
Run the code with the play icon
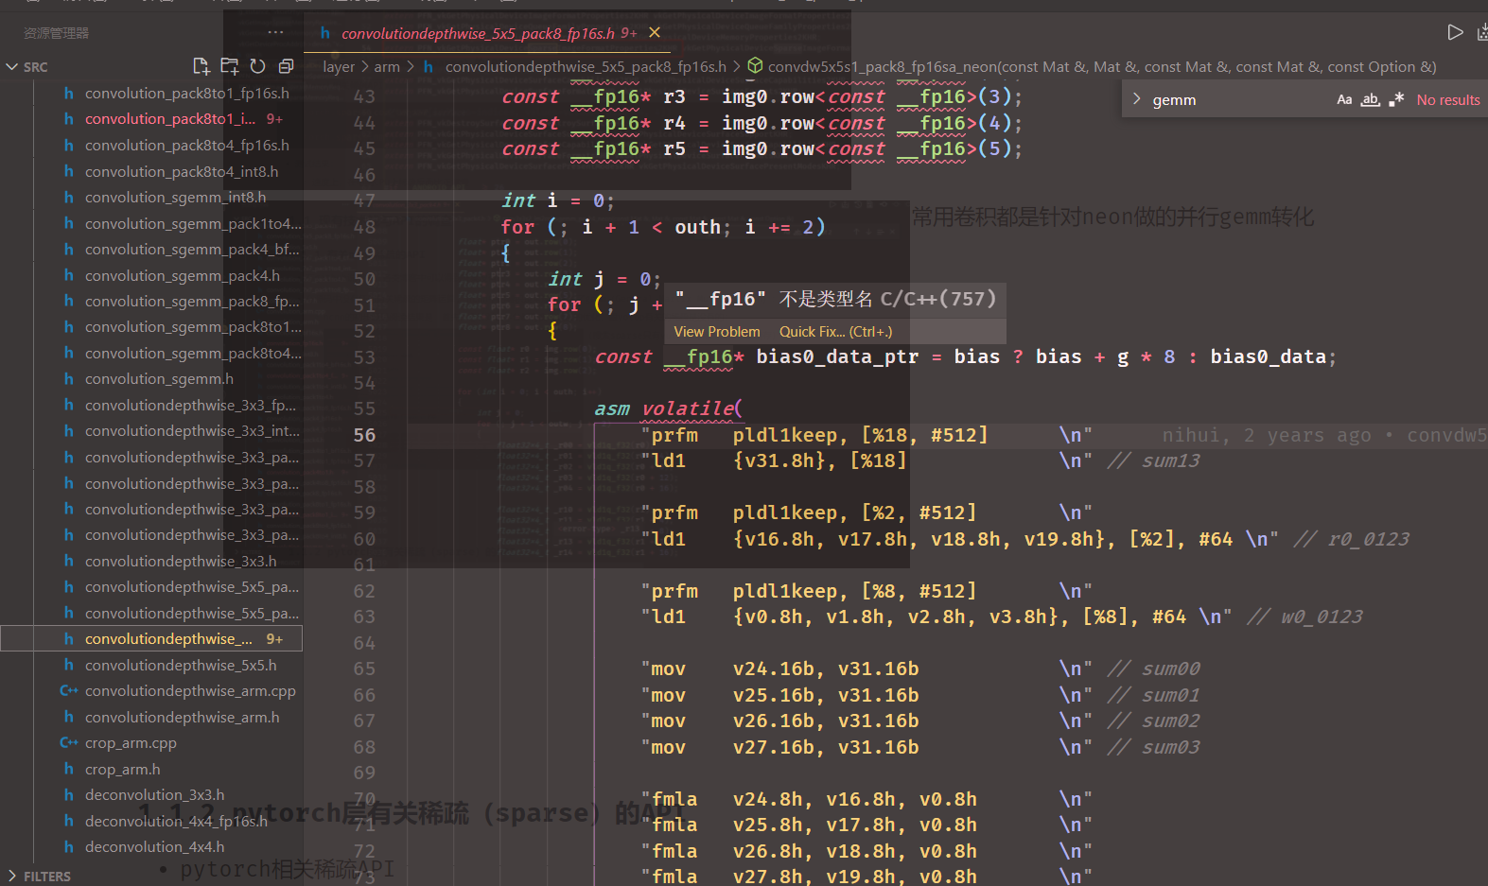pos(1455,33)
